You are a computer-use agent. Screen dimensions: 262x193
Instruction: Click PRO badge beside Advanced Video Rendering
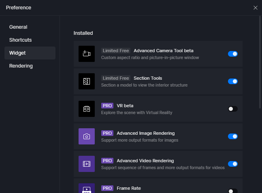click(x=107, y=161)
